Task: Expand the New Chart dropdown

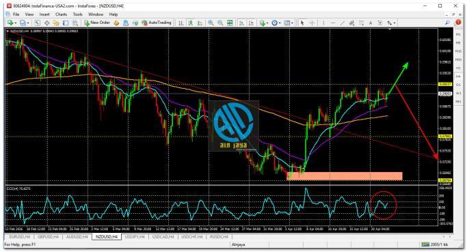Action: coord(15,23)
